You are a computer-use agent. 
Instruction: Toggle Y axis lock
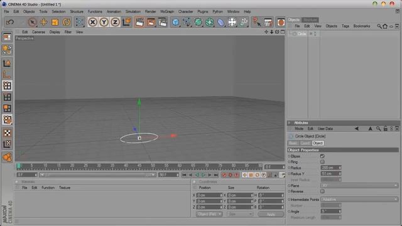tap(104, 23)
